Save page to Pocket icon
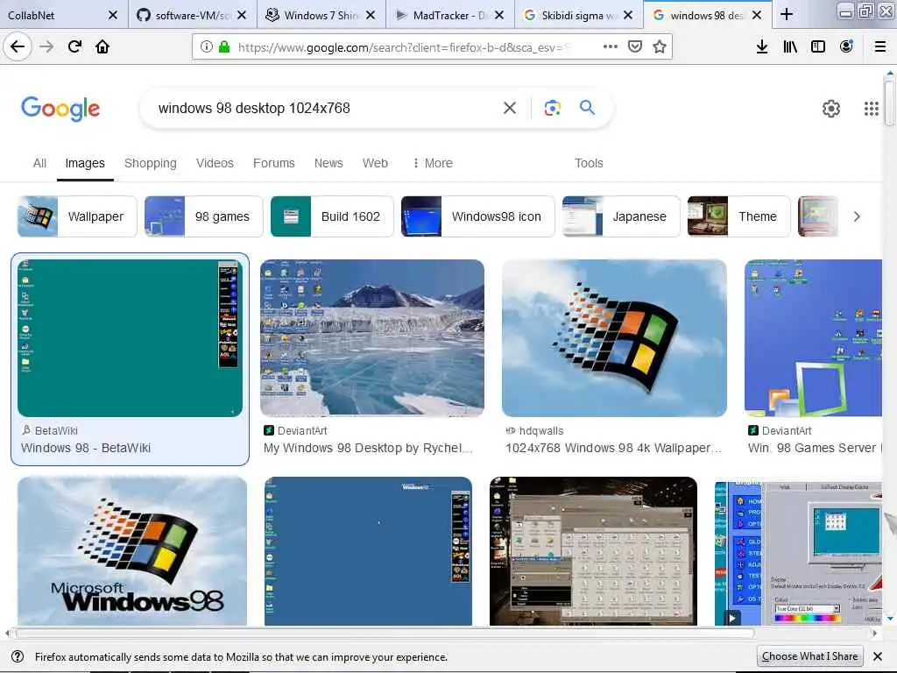This screenshot has width=897, height=673. (x=634, y=46)
